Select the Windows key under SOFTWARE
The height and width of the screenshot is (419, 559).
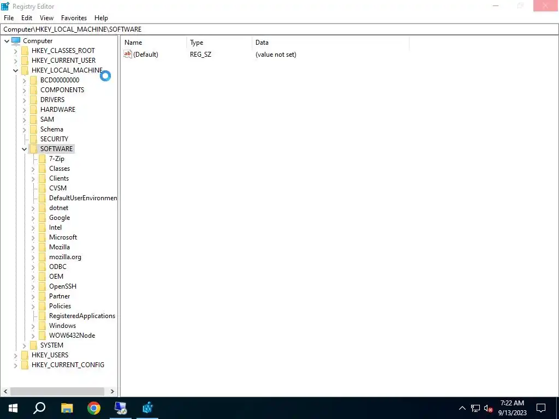click(x=62, y=326)
